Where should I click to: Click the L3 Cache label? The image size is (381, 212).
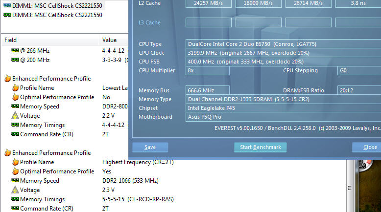pyautogui.click(x=149, y=22)
